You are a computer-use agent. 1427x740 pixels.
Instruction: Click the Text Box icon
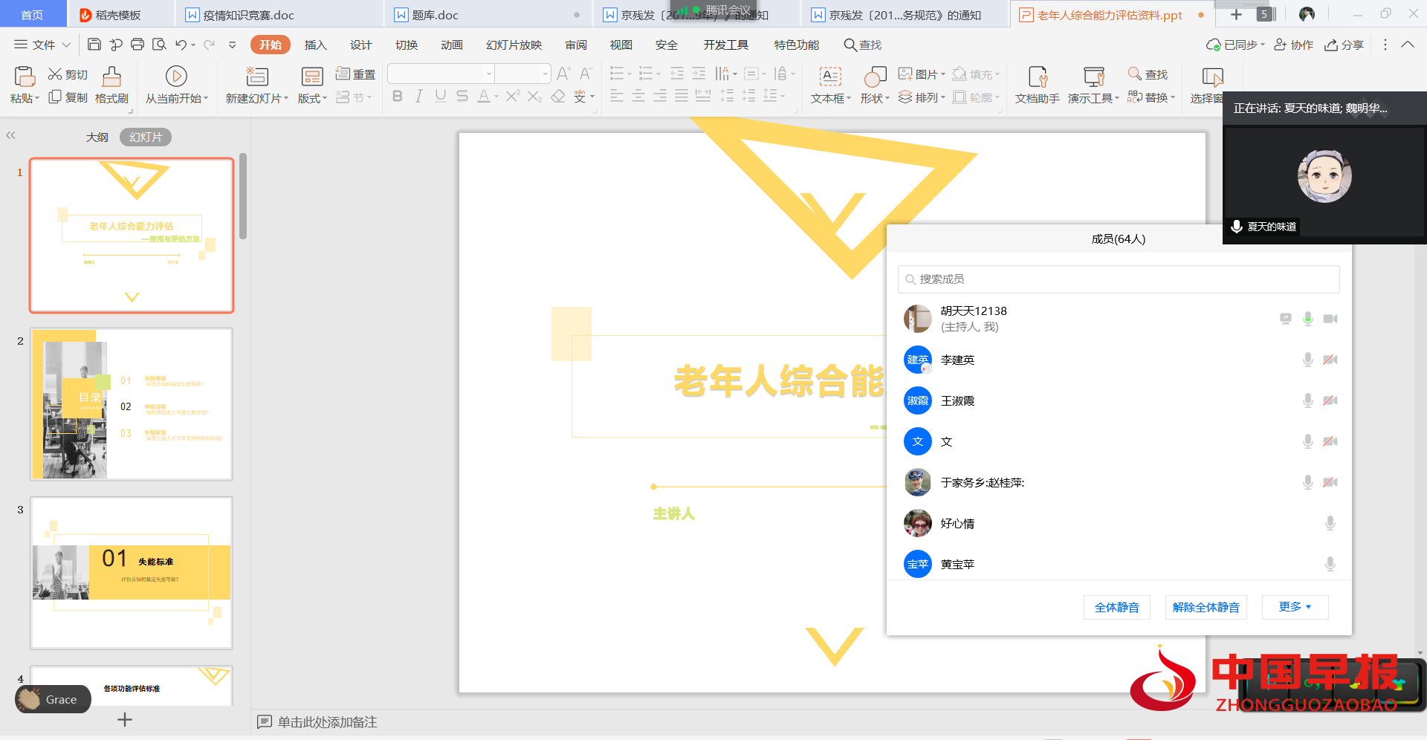pyautogui.click(x=830, y=76)
